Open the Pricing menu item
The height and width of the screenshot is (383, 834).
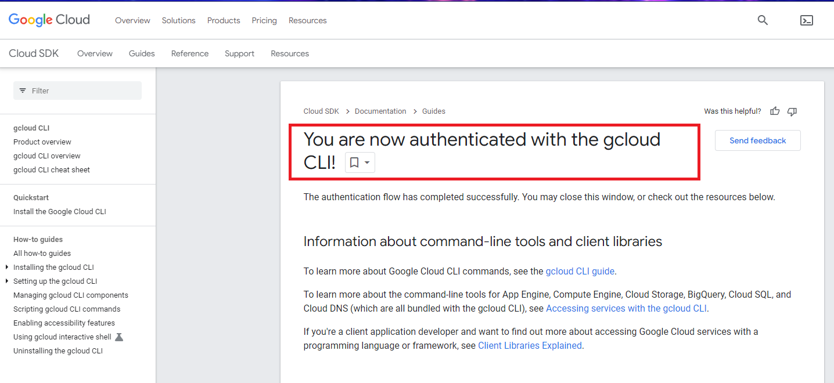coord(264,20)
